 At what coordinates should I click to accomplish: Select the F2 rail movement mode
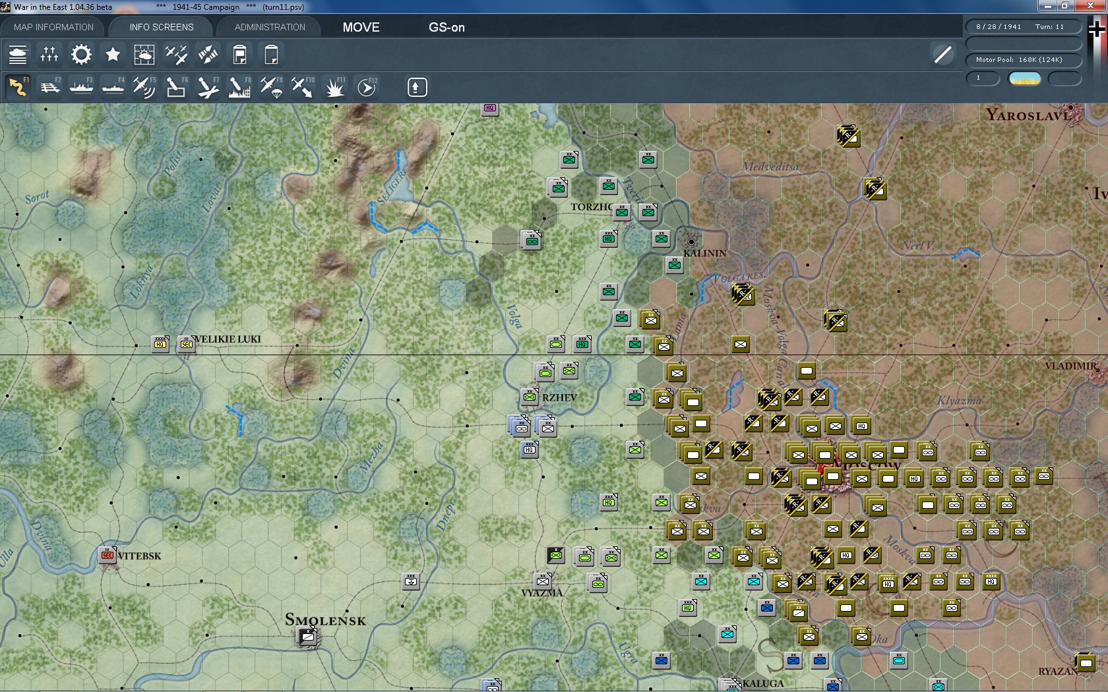[49, 87]
